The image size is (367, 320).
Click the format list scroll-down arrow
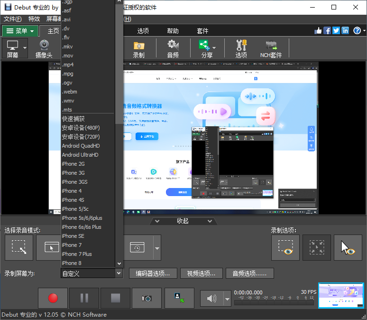(119, 264)
